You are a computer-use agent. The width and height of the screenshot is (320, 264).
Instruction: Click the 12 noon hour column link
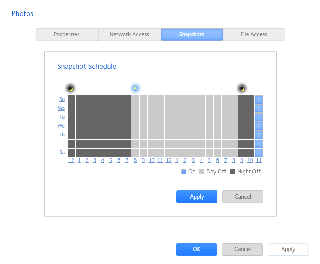[168, 160]
